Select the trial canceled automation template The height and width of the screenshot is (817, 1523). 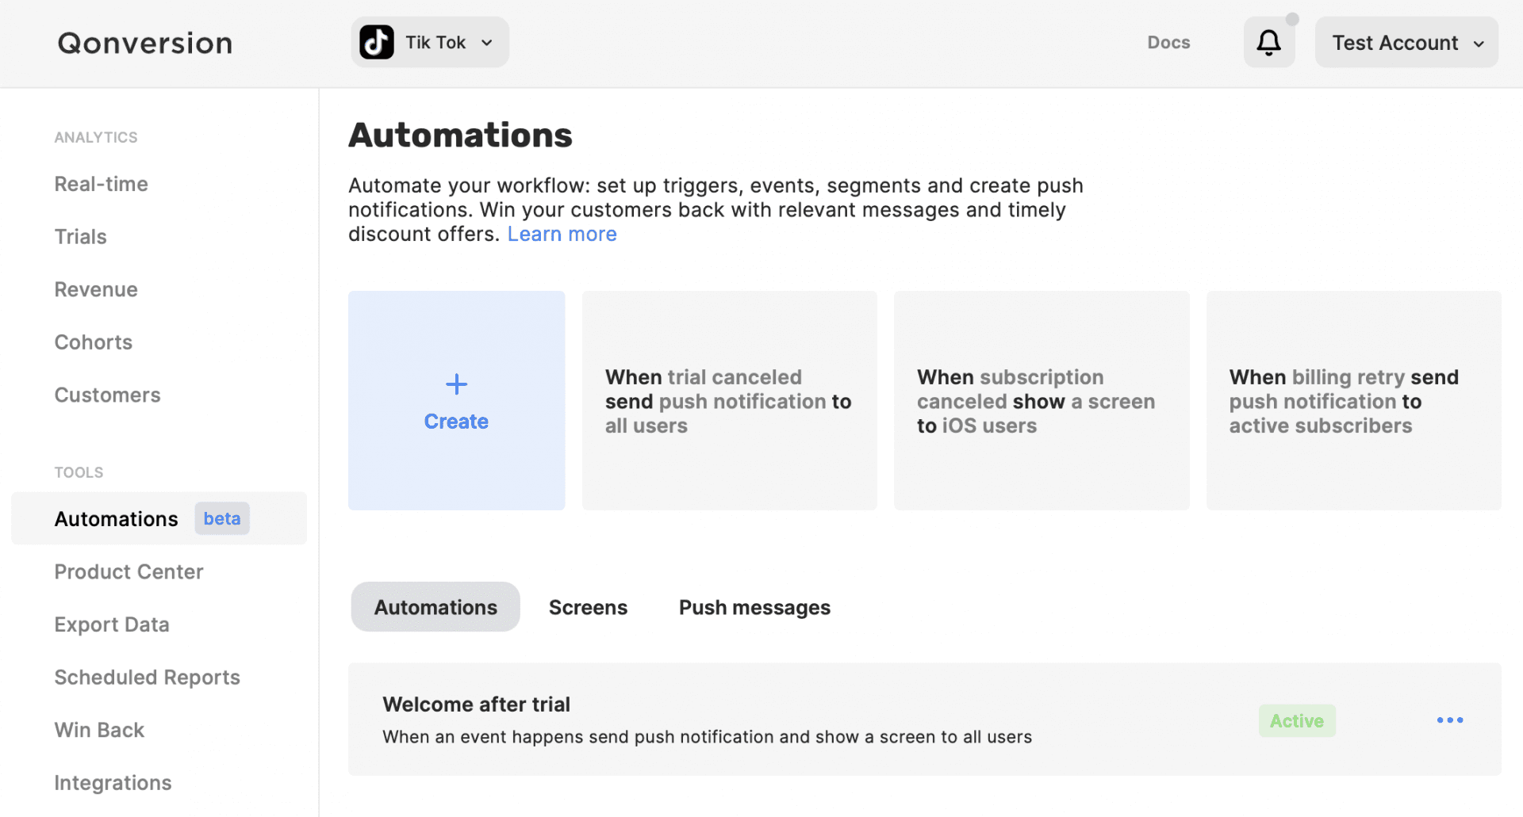[x=729, y=401]
